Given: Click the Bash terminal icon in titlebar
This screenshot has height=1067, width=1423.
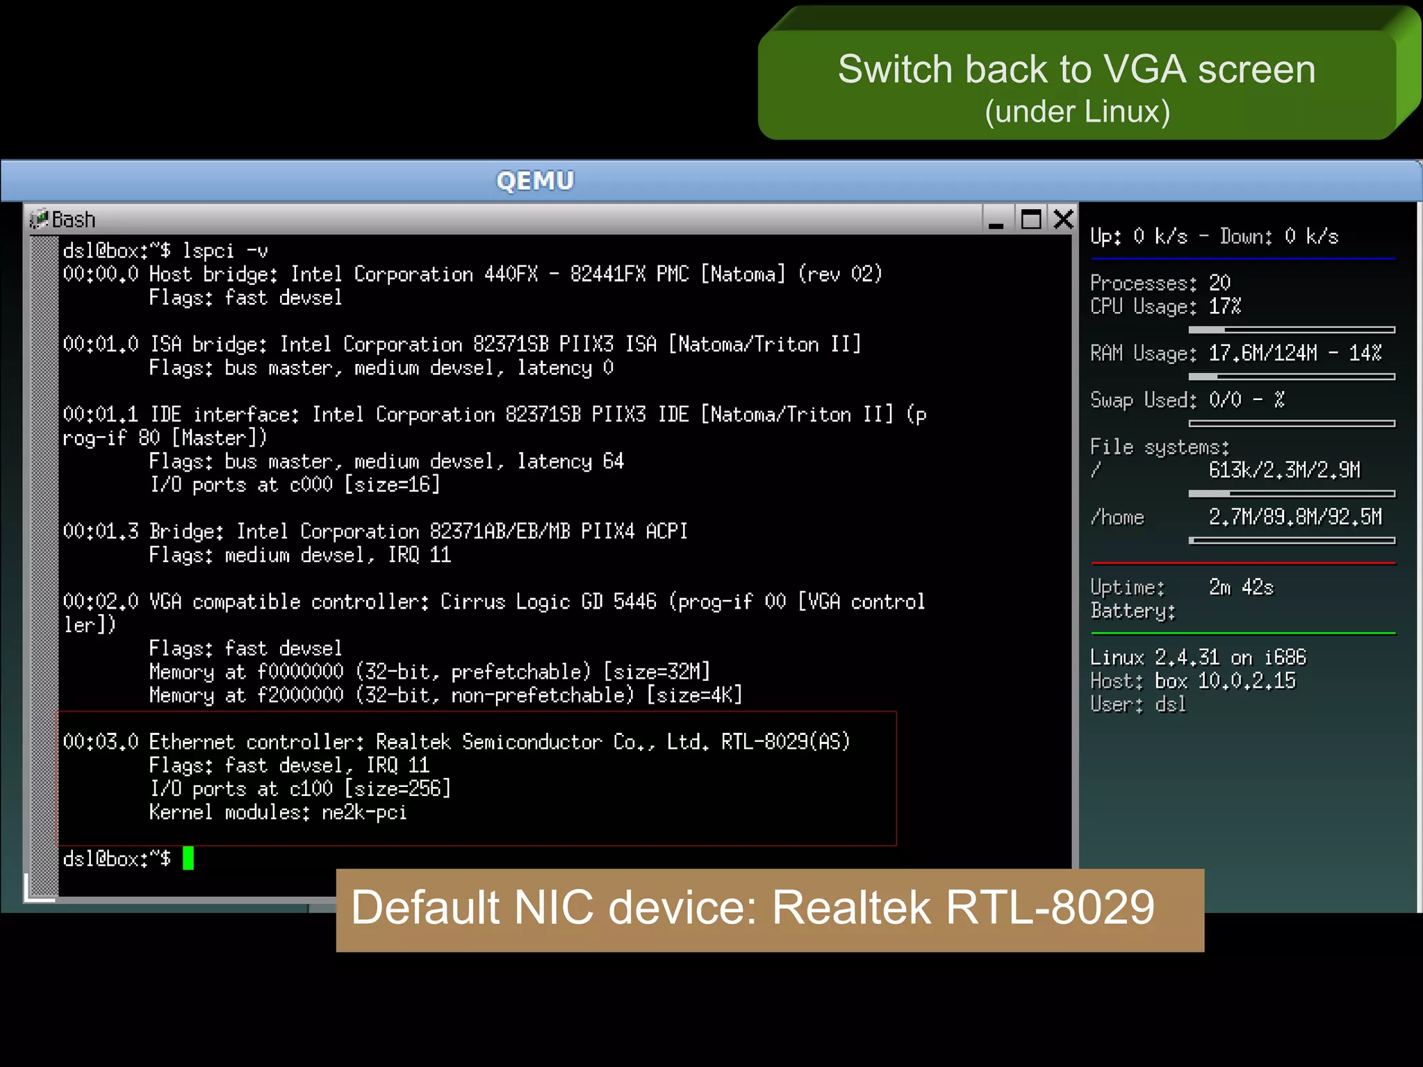Looking at the screenshot, I should (x=39, y=220).
